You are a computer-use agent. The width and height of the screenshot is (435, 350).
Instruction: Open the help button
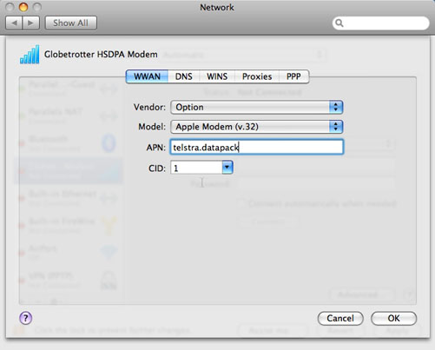26,318
